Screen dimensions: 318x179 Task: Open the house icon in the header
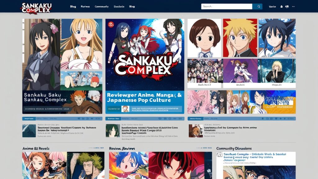(x=281, y=6)
